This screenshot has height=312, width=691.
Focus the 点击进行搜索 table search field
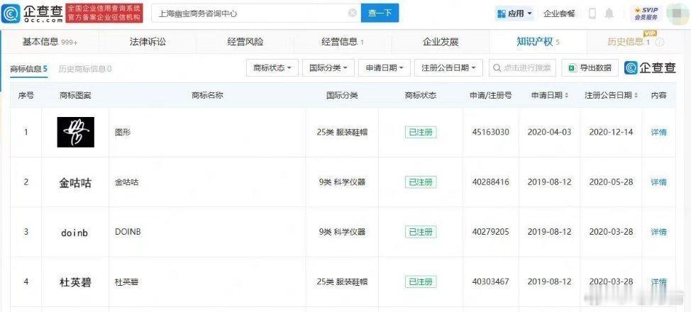[523, 68]
